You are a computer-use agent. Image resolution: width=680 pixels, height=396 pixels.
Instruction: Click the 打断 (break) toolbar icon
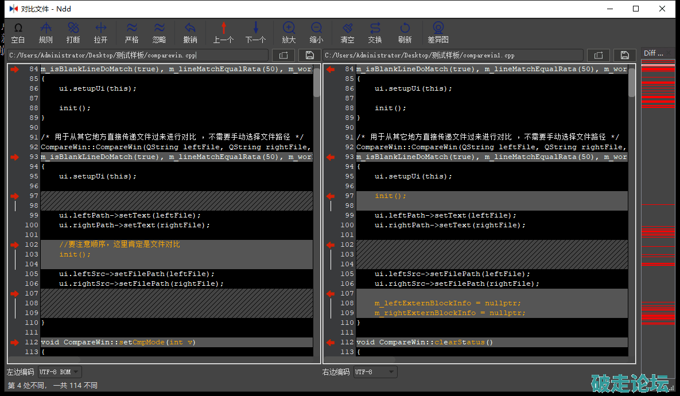click(x=73, y=33)
